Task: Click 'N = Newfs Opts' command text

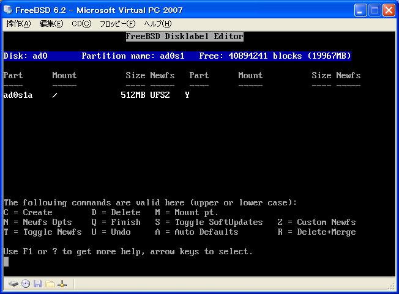Action: [x=38, y=222]
